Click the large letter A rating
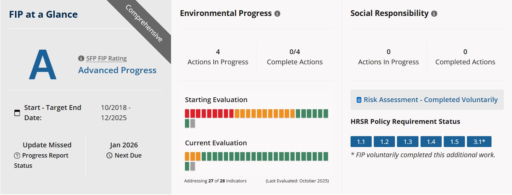The width and height of the screenshot is (512, 195). [42, 65]
